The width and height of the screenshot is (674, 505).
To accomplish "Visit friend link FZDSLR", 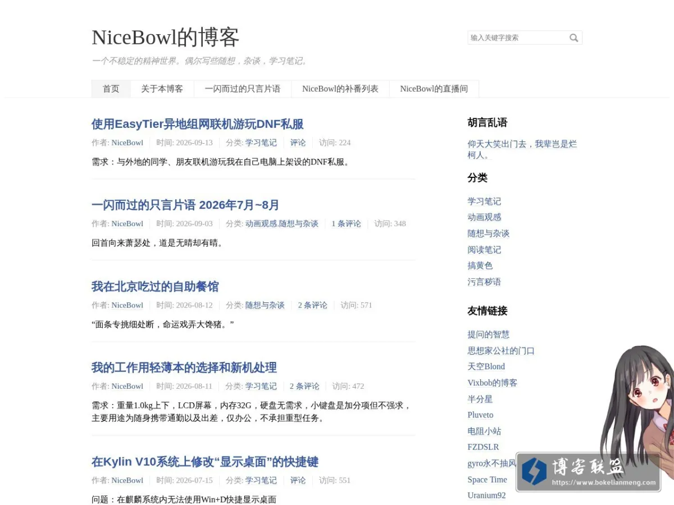I will pos(483,447).
